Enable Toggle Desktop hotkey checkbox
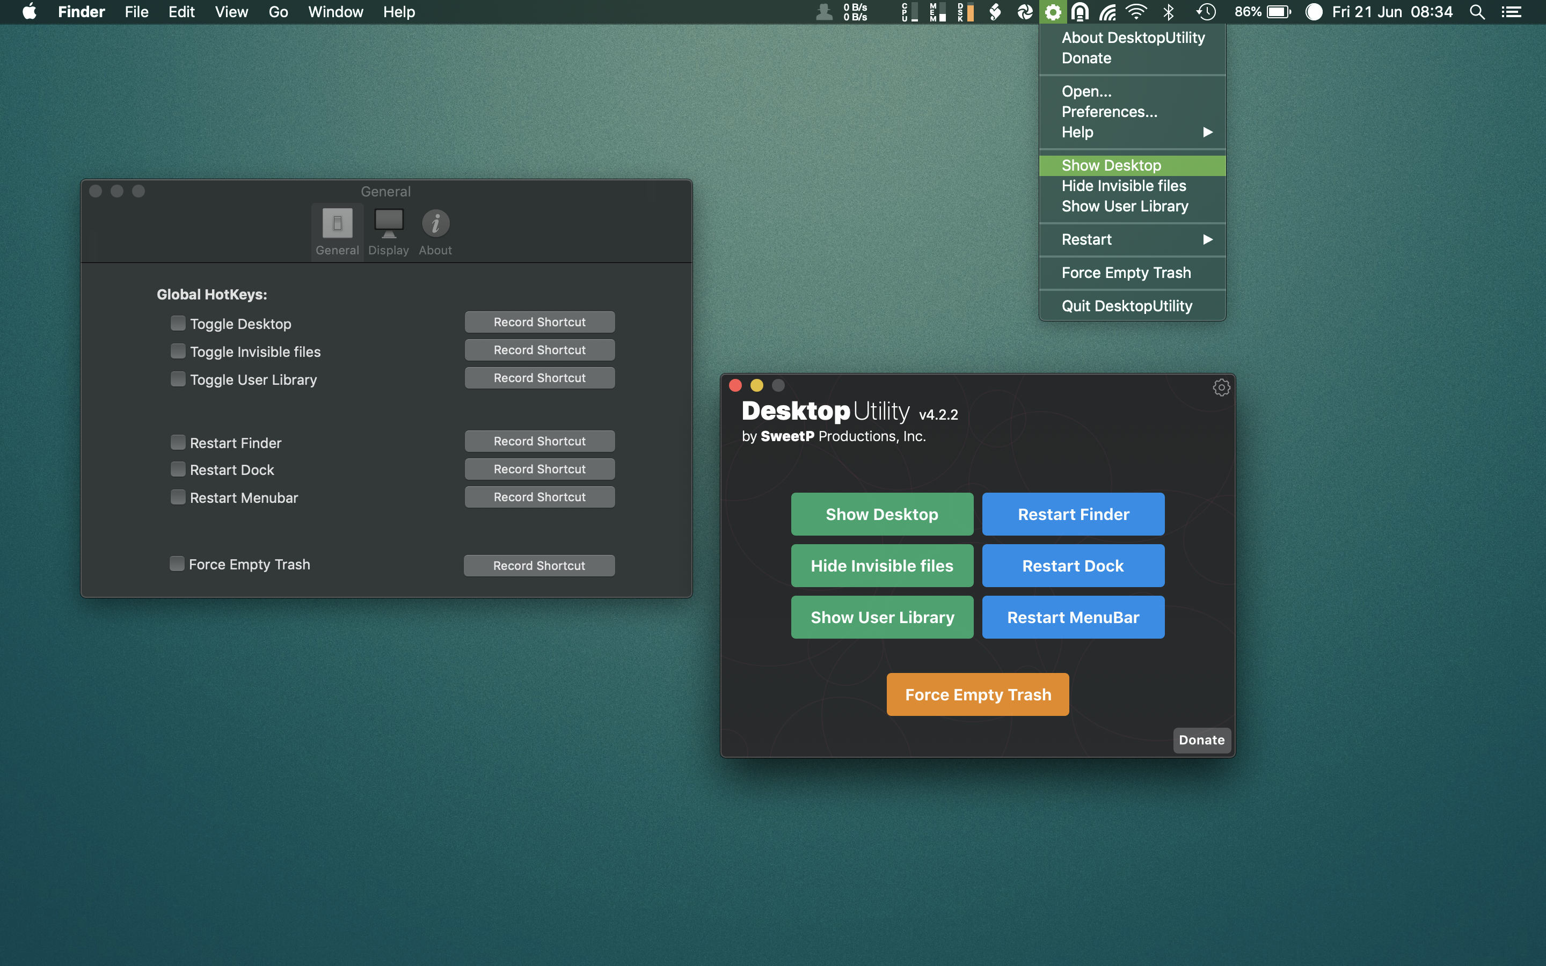 178,323
